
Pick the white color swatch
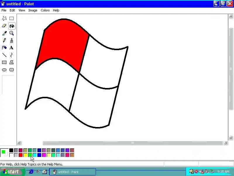point(11,155)
